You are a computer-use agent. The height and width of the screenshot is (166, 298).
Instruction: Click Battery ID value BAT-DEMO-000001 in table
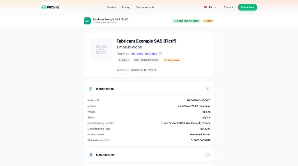(199, 100)
